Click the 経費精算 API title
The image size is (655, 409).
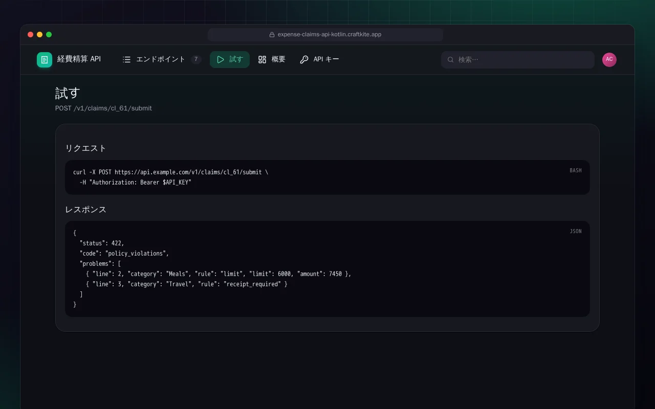click(79, 59)
